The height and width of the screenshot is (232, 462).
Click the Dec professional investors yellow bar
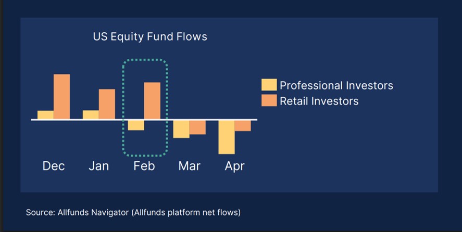(46, 115)
